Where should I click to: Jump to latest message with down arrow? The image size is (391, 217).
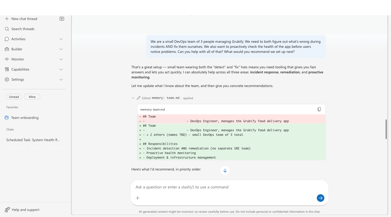225,170
